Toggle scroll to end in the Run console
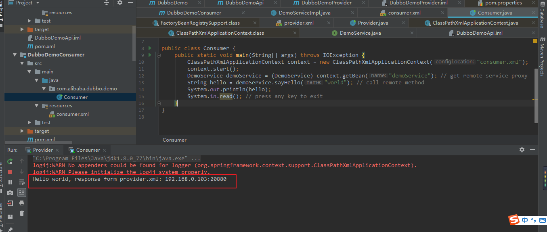 [22, 193]
